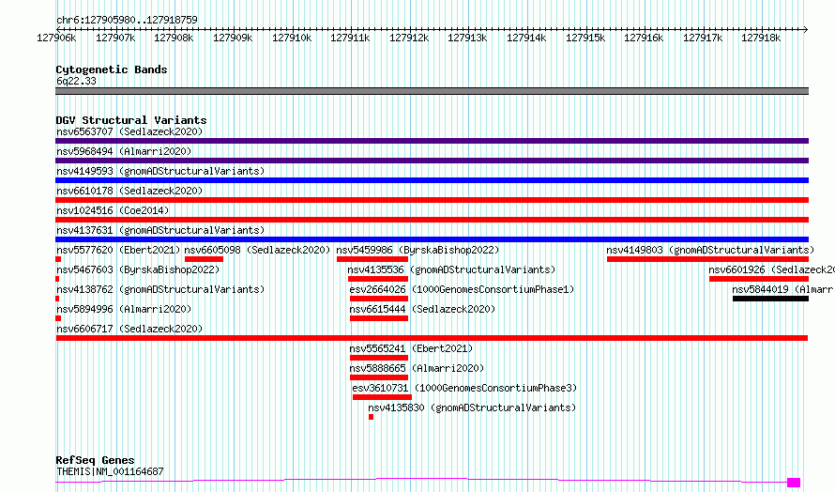Click the nsv5844019 variant label
Screen dimensions: 835x492
[782, 289]
